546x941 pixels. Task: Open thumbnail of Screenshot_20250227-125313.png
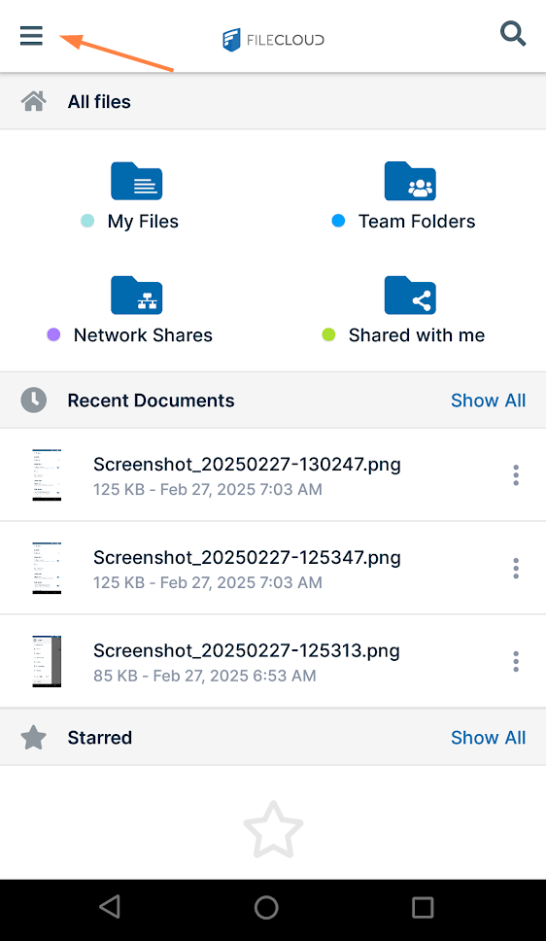(47, 661)
